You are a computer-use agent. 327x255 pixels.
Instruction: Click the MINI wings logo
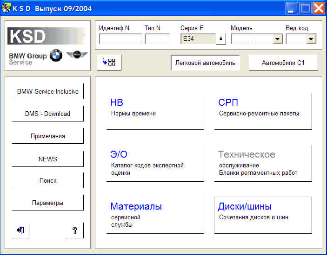click(x=77, y=54)
